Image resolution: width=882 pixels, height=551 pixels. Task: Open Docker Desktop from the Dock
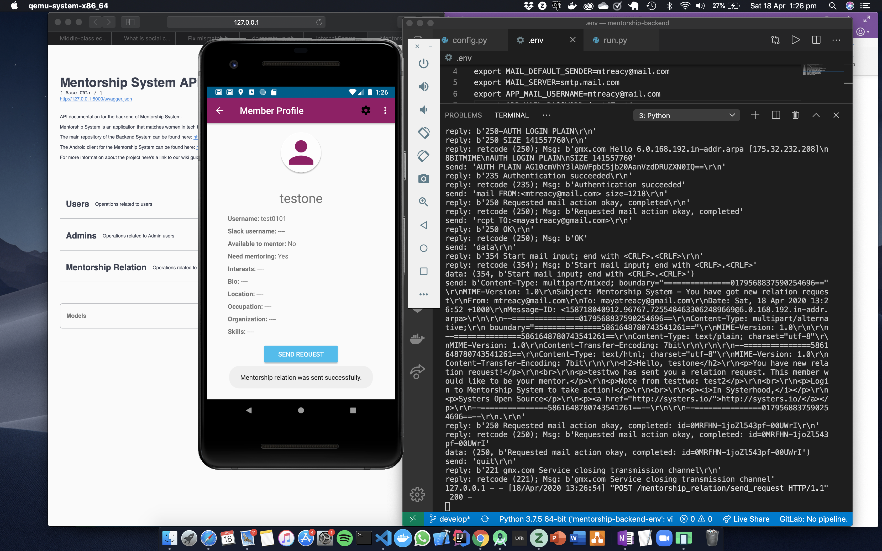[x=403, y=538]
